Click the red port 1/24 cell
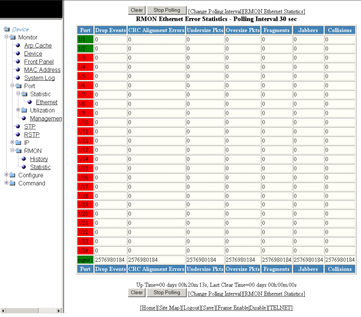 pyautogui.click(x=86, y=251)
